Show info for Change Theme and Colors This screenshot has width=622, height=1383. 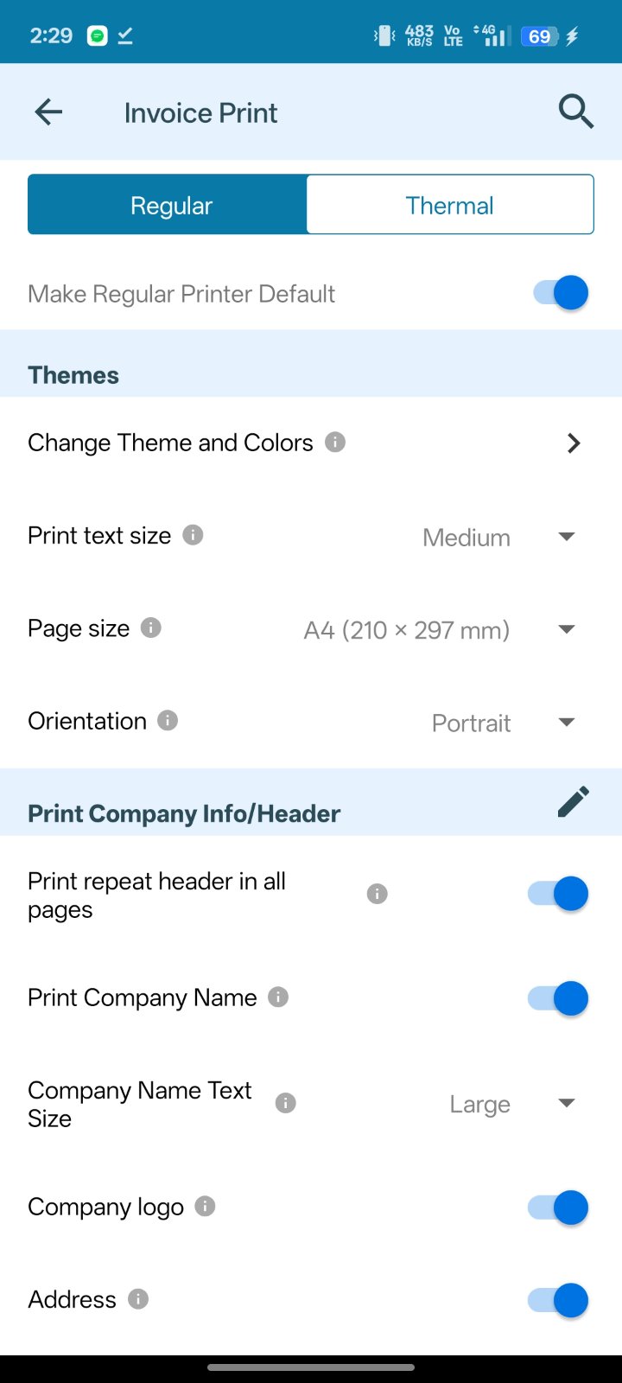pyautogui.click(x=335, y=442)
